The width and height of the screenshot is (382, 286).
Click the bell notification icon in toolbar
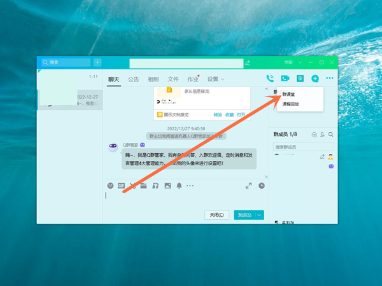tap(179, 186)
